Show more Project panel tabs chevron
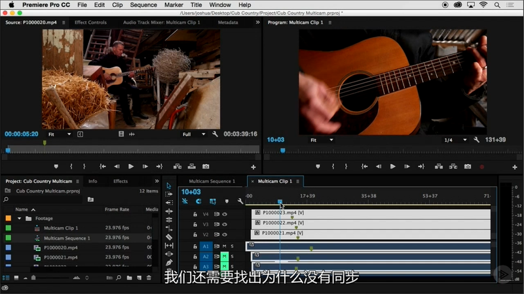 tap(157, 181)
